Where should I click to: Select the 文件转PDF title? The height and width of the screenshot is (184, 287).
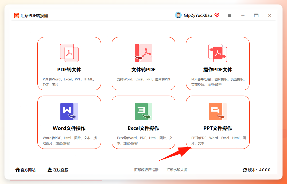pos(143,70)
